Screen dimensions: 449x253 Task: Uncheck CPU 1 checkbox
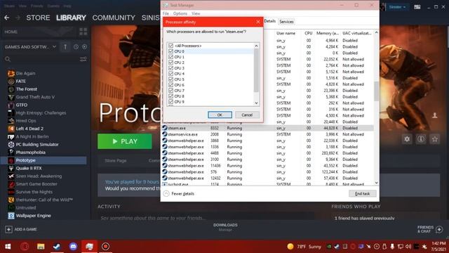click(x=171, y=57)
